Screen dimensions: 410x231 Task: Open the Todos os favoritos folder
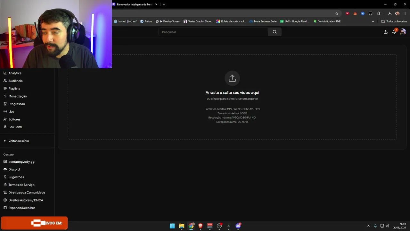pyautogui.click(x=394, y=21)
